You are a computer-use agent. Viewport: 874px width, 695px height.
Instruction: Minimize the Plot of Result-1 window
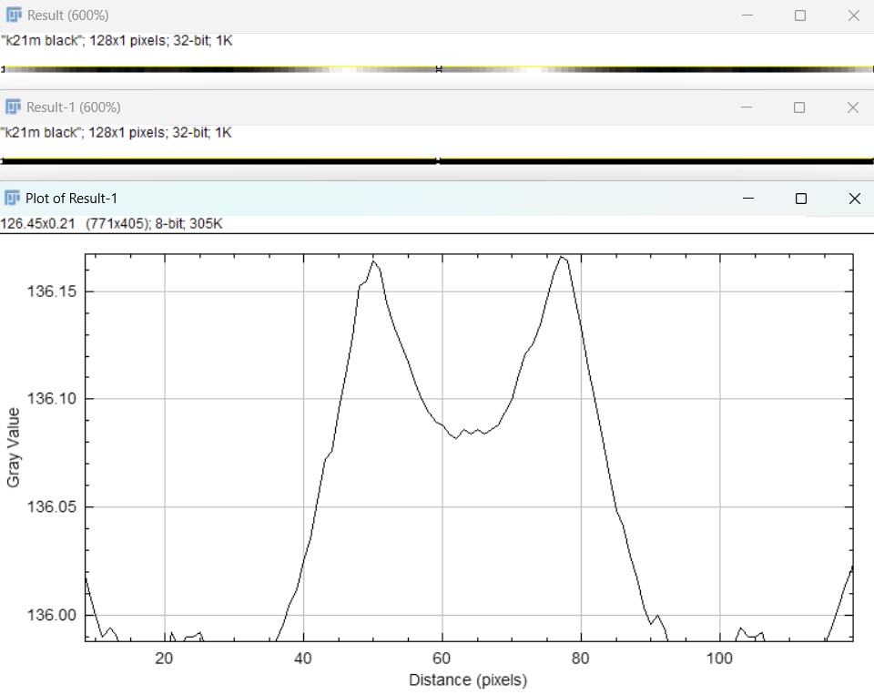[748, 198]
